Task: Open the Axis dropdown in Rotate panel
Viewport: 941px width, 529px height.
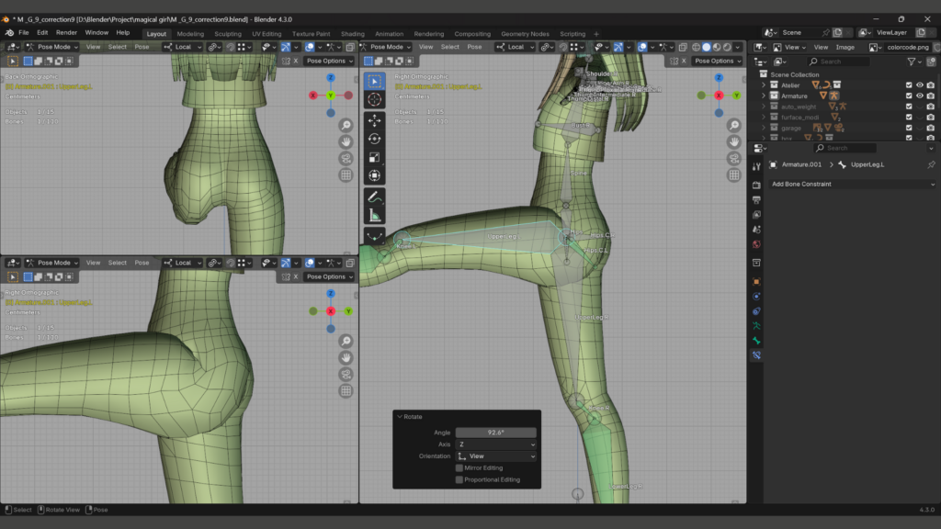Action: 495,445
